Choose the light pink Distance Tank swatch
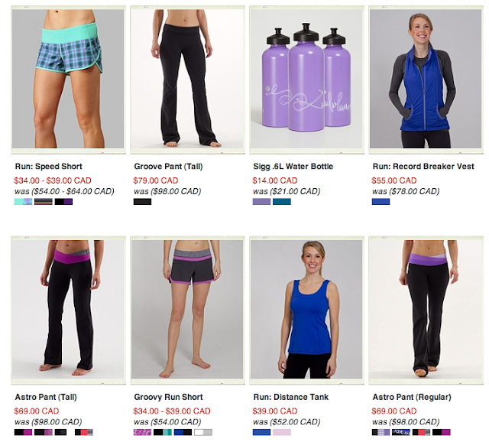The width and height of the screenshot is (489, 445). click(x=282, y=432)
